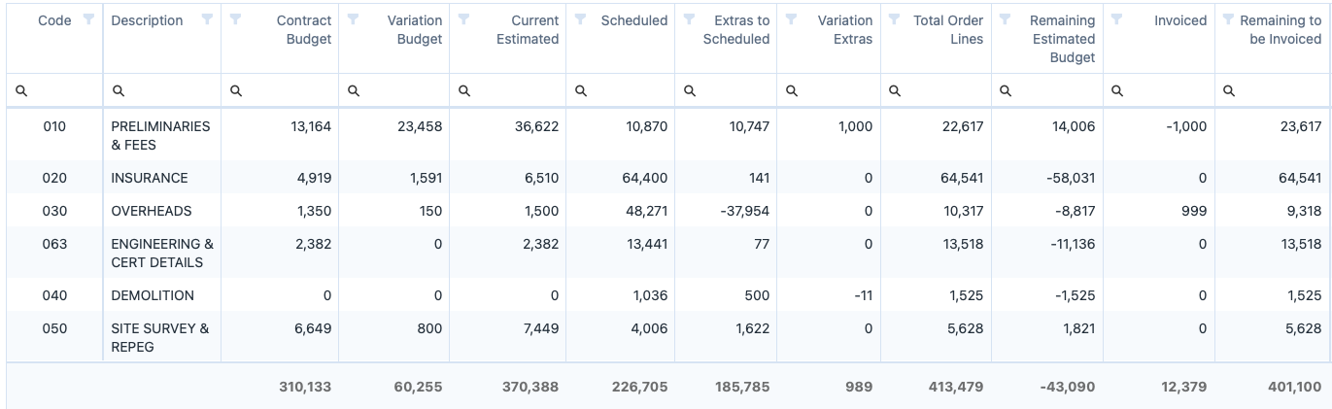Click variation budget value 23,458
Image resolution: width=1332 pixels, height=409 pixels.
coord(420,126)
